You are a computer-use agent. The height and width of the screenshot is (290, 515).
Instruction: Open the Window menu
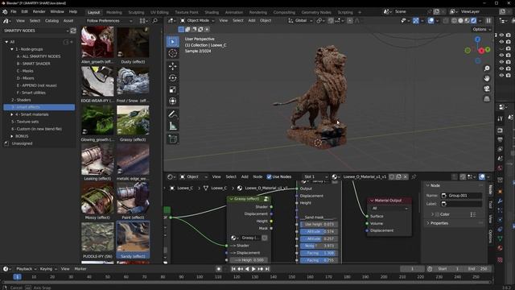57,12
